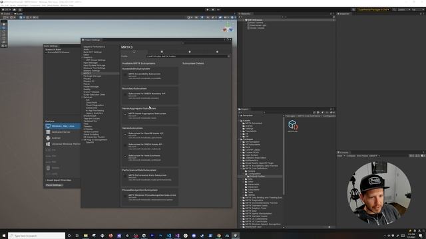Toggle Subsystem for OpenXR Hands API checkbox
This screenshot has height=239, width=426.
125,134
